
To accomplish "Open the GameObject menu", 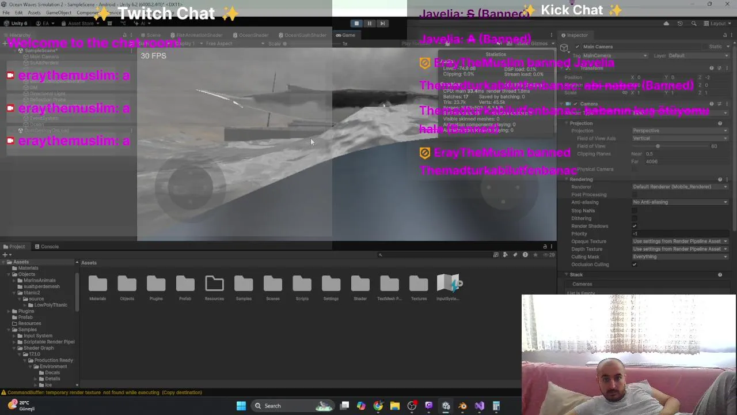I will click(59, 13).
